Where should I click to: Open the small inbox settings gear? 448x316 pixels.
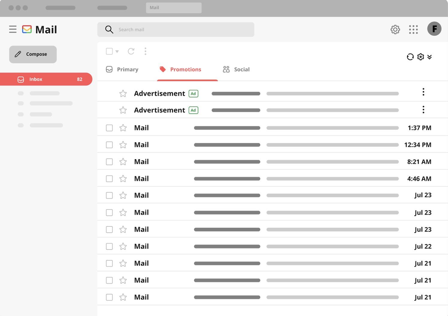pyautogui.click(x=420, y=57)
